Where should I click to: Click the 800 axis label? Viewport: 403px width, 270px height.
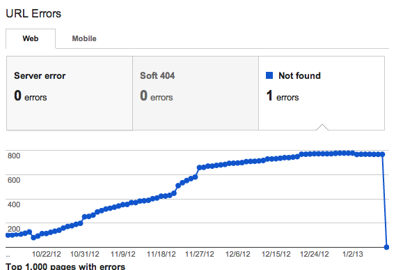coord(14,156)
